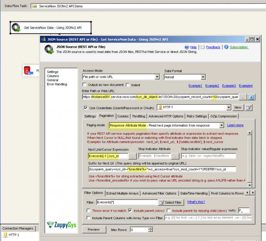
Task: Disable the Use Credentials checkbox
Action: (x=86, y=108)
